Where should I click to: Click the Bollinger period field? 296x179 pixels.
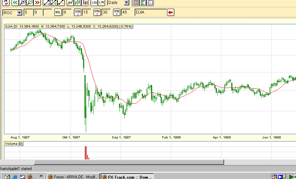[x=67, y=13]
